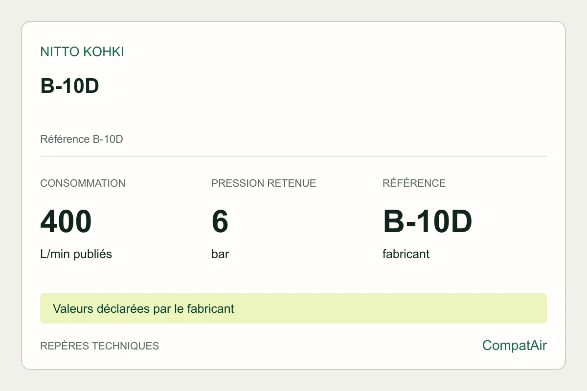Open the CompatAir brand link
The height and width of the screenshot is (391, 587).
tap(515, 346)
